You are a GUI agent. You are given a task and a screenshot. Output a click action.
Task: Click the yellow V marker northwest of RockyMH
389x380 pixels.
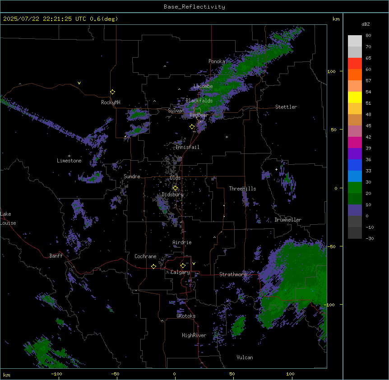point(79,83)
